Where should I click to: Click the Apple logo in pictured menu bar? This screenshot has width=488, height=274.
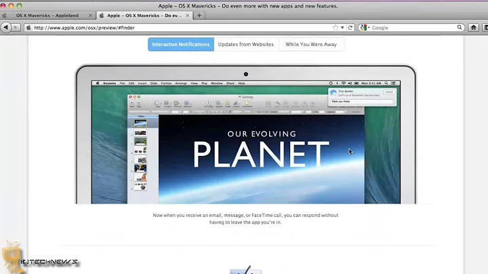pos(98,83)
